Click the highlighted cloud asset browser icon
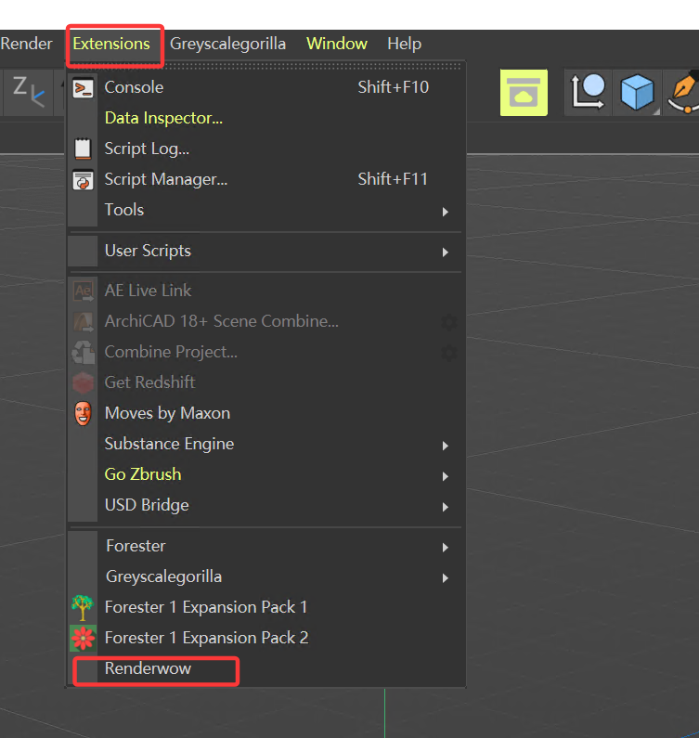 [x=524, y=92]
